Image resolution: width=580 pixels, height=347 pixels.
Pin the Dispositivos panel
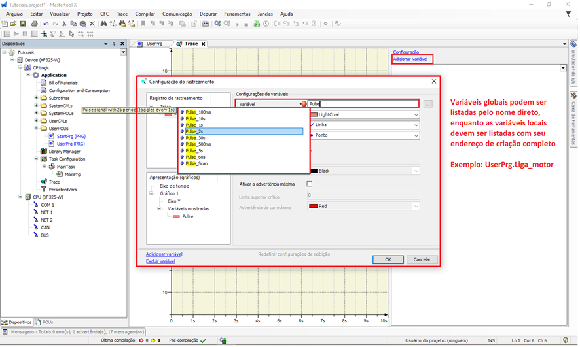(x=114, y=44)
